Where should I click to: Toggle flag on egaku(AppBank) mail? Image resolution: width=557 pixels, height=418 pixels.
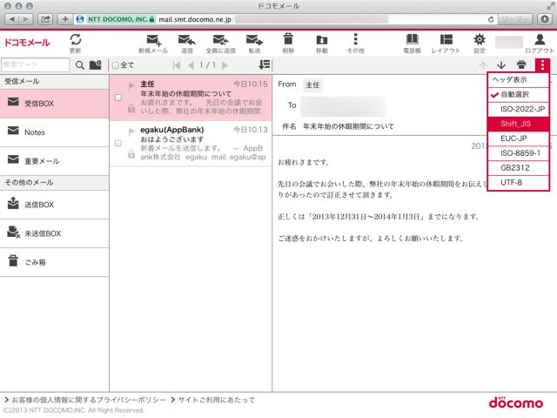(x=131, y=131)
